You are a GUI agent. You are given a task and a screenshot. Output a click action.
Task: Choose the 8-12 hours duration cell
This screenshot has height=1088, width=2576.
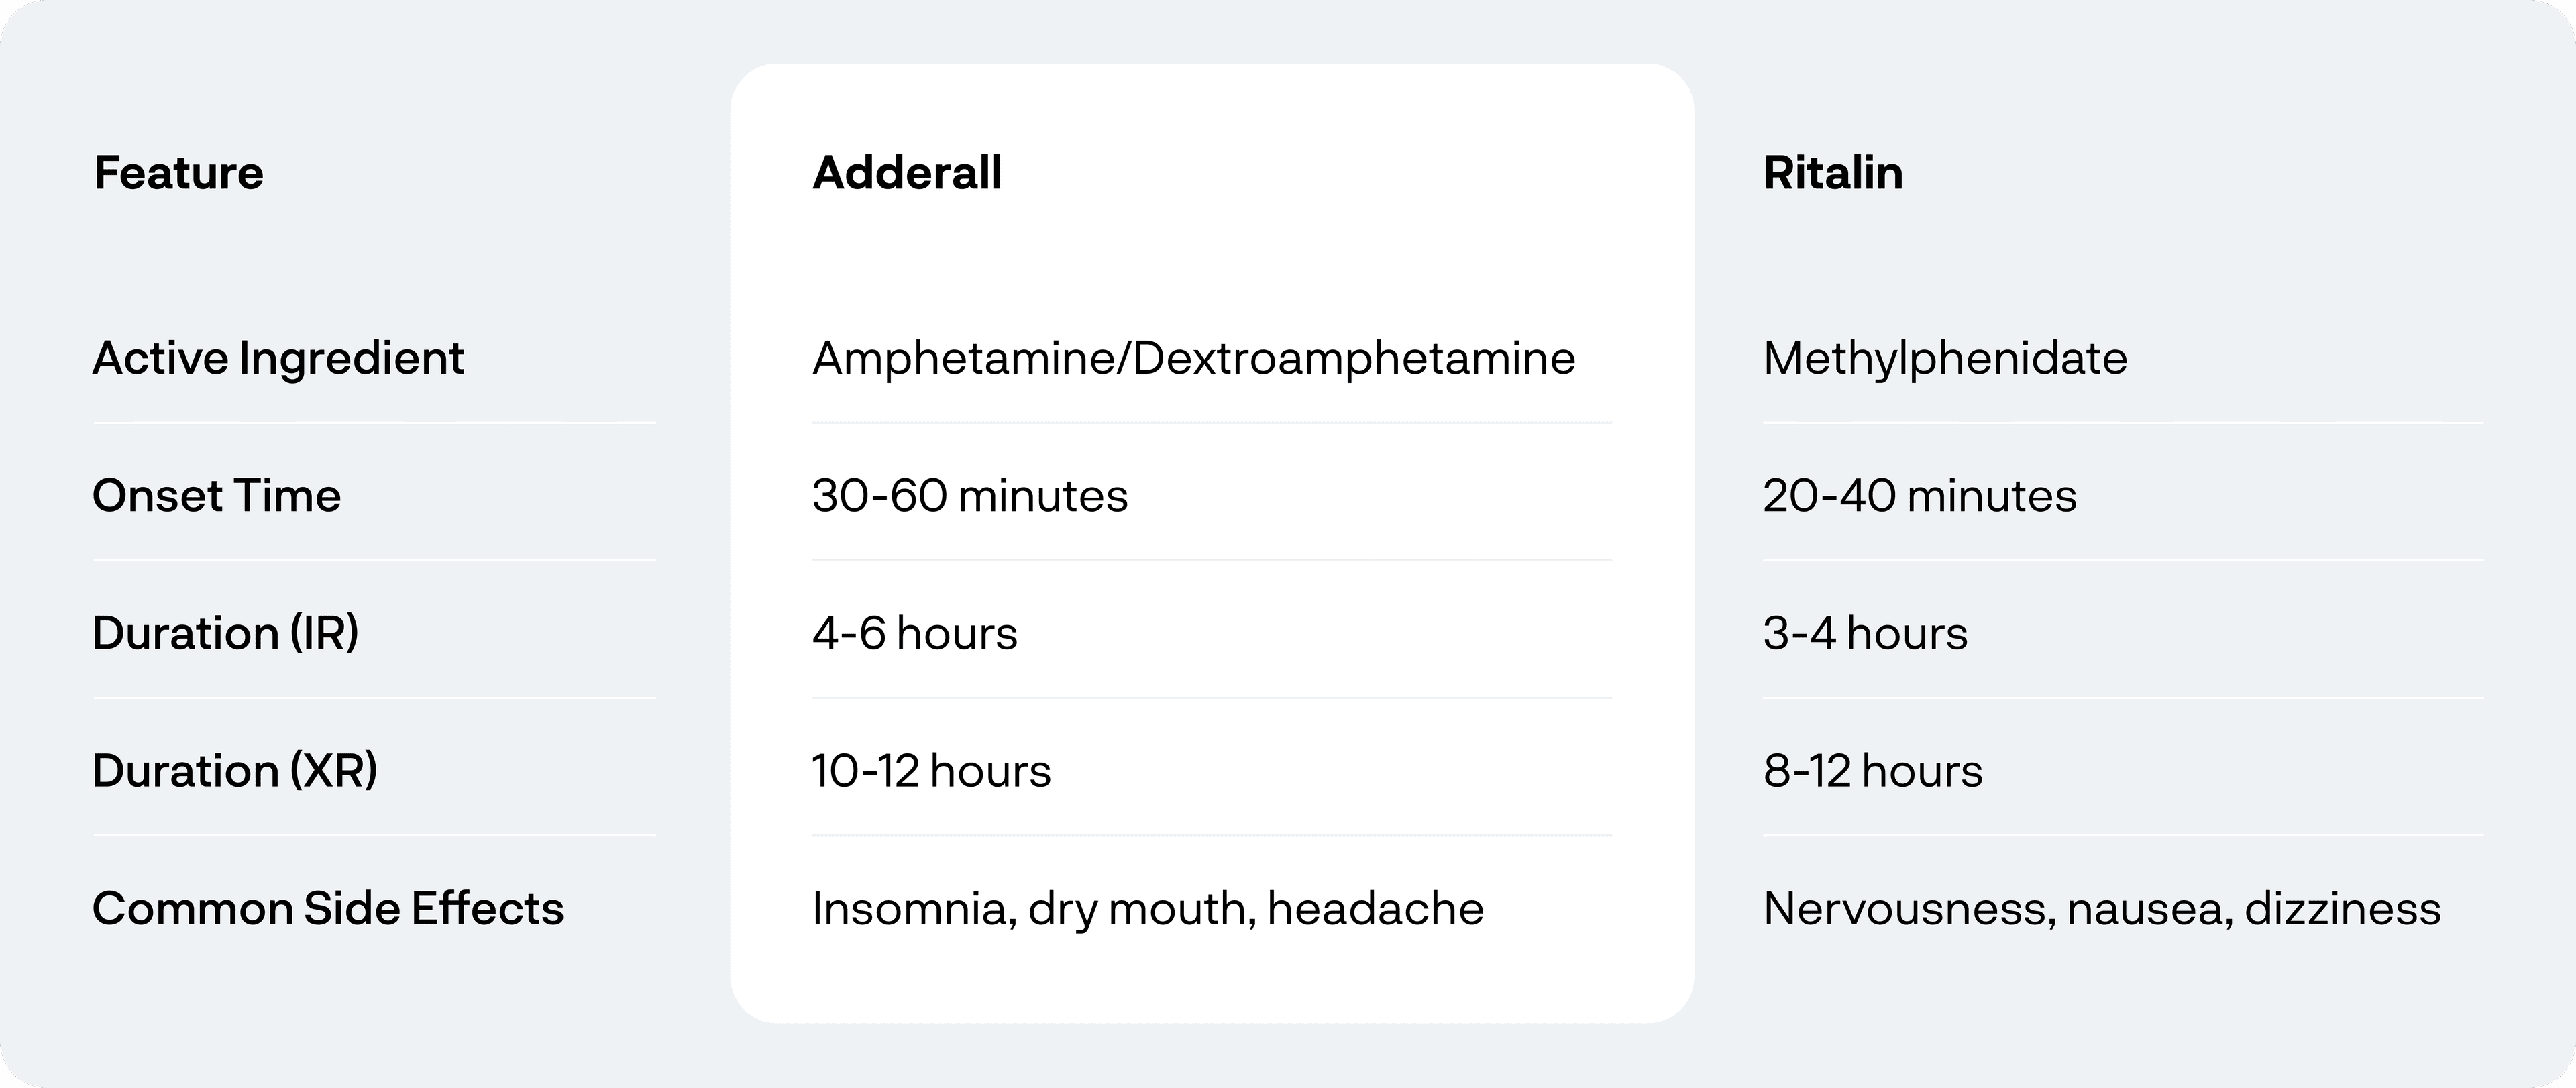click(1873, 771)
